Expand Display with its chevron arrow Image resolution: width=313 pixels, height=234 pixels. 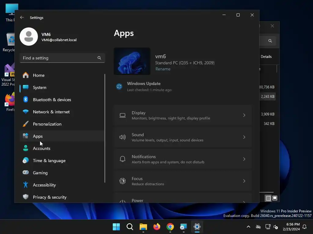244,115
